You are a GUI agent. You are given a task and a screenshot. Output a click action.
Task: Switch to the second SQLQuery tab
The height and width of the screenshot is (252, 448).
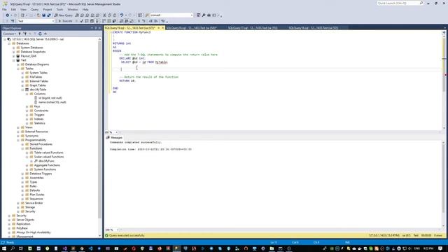click(191, 28)
